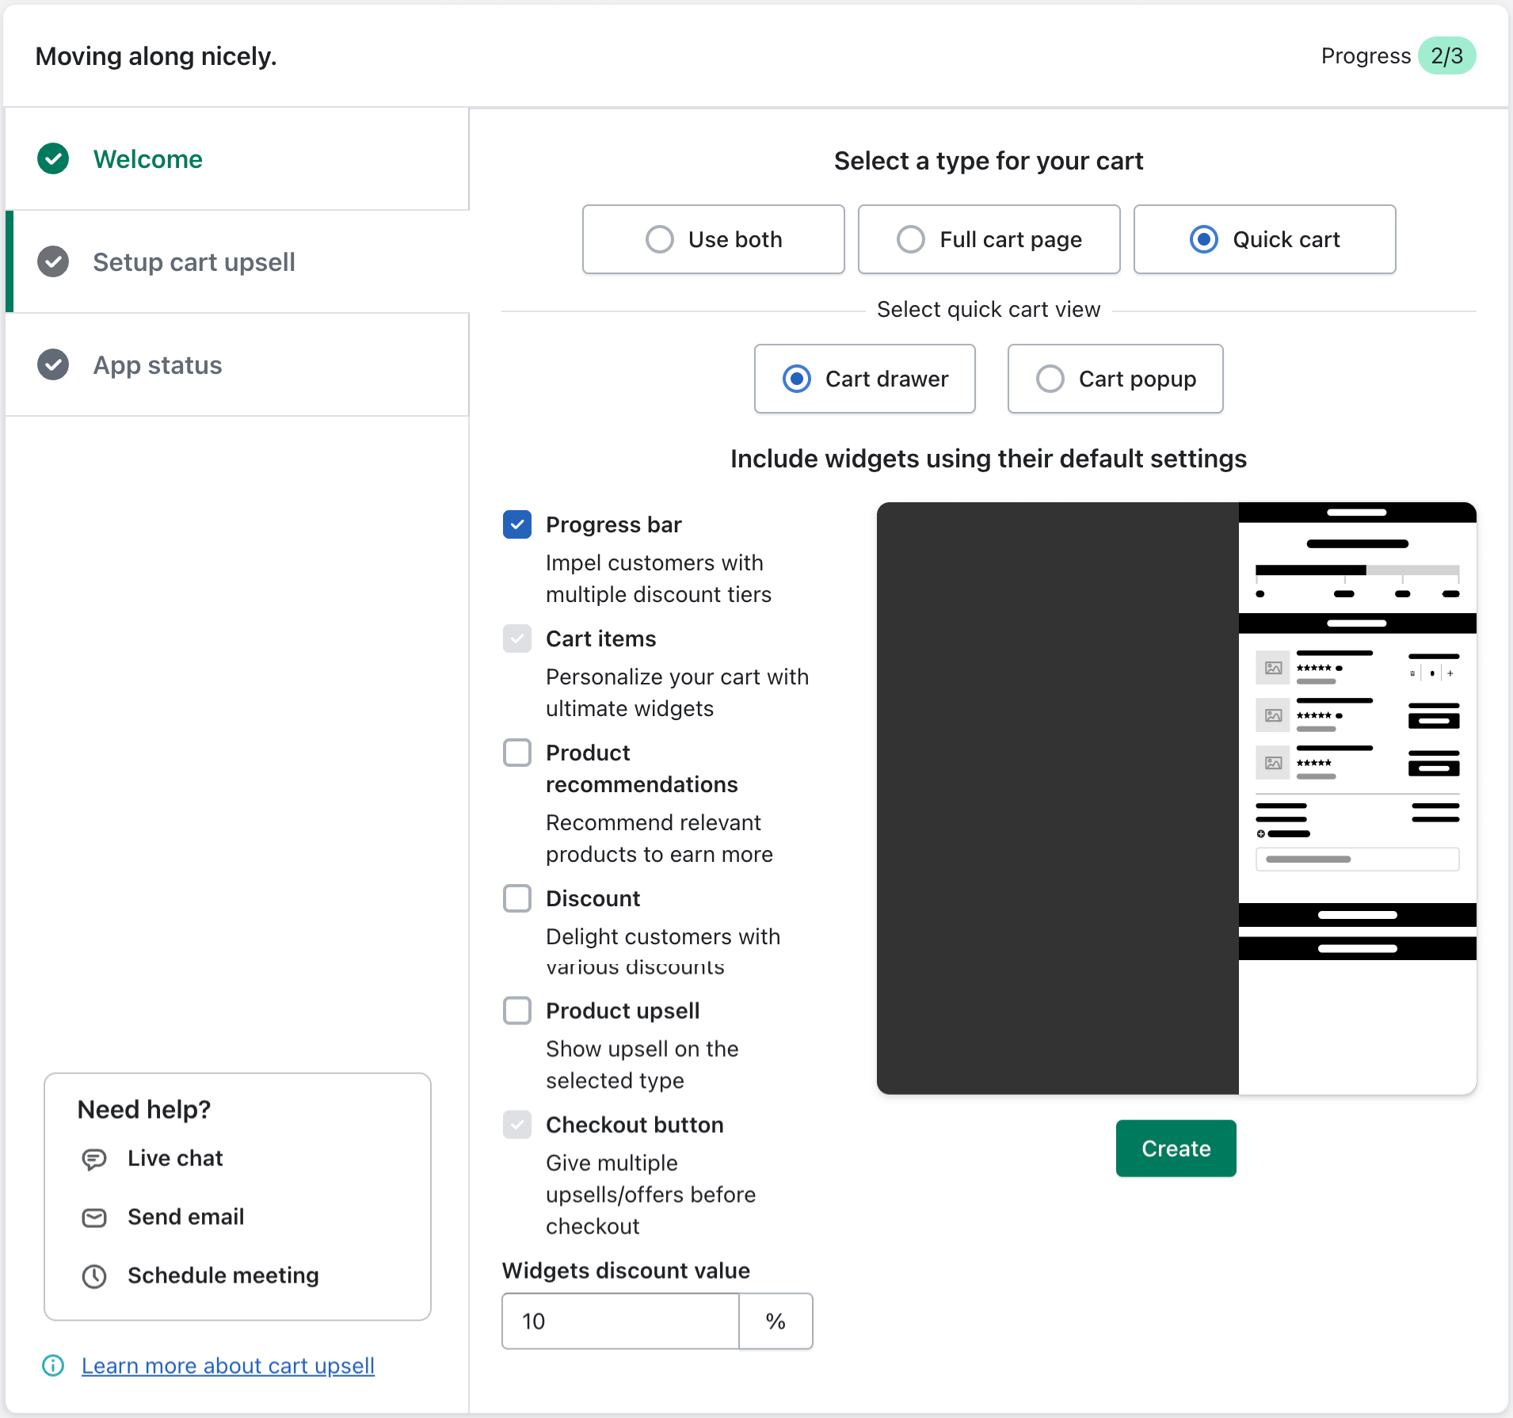Image resolution: width=1513 pixels, height=1418 pixels.
Task: Click the Discount widget label text
Action: coord(593,899)
